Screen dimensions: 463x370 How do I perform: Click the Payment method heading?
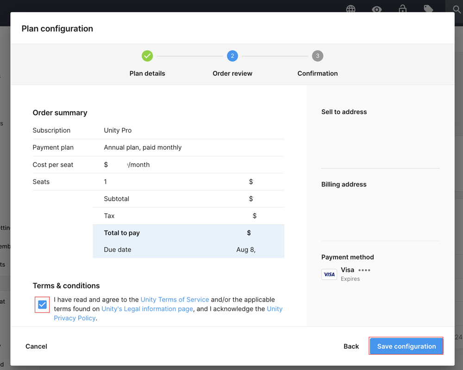point(348,257)
